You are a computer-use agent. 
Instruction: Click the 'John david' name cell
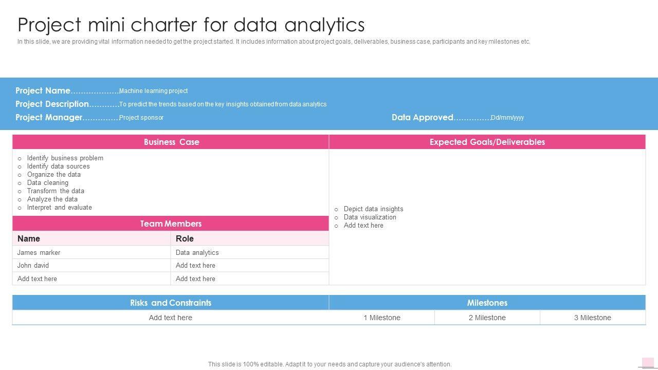33,265
